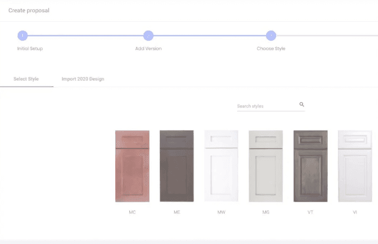Click the MC style label
The width and height of the screenshot is (378, 244).
pos(132,212)
